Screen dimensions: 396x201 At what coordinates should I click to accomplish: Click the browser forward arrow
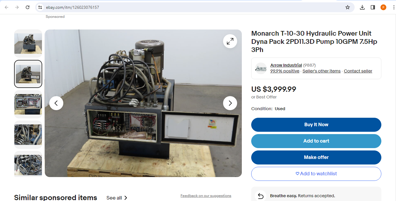tap(17, 7)
